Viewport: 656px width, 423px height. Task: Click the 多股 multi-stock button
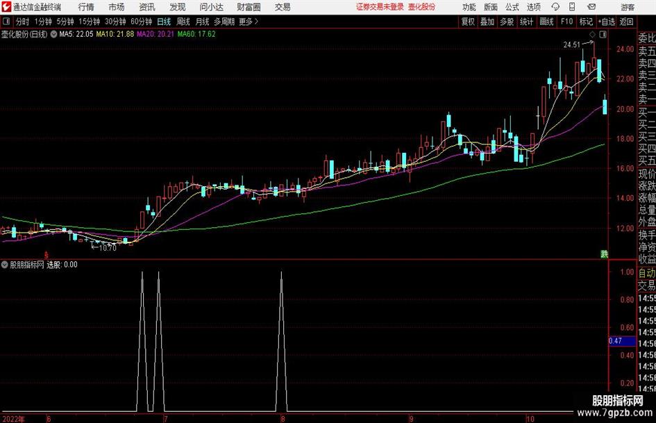click(x=507, y=22)
